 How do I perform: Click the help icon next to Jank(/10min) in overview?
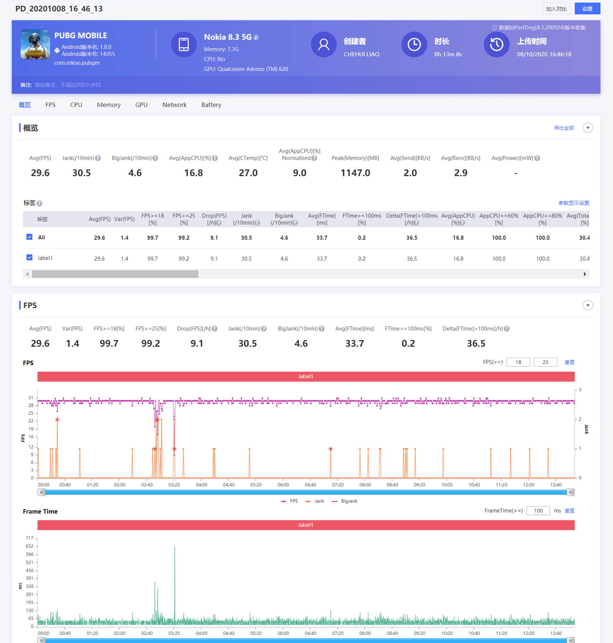98,158
